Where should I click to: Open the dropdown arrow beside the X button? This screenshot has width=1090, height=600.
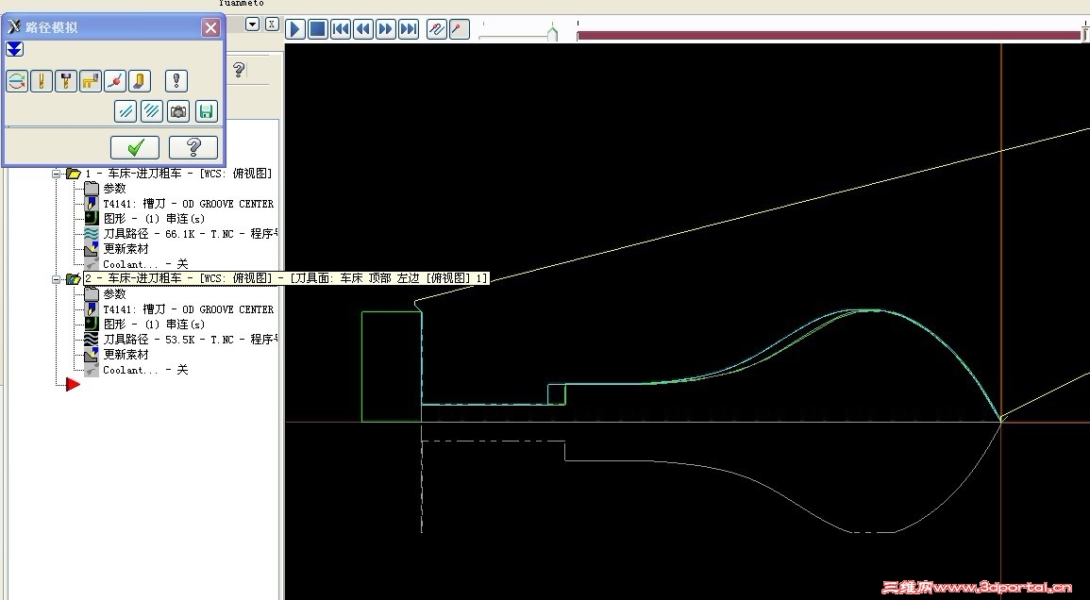[252, 25]
